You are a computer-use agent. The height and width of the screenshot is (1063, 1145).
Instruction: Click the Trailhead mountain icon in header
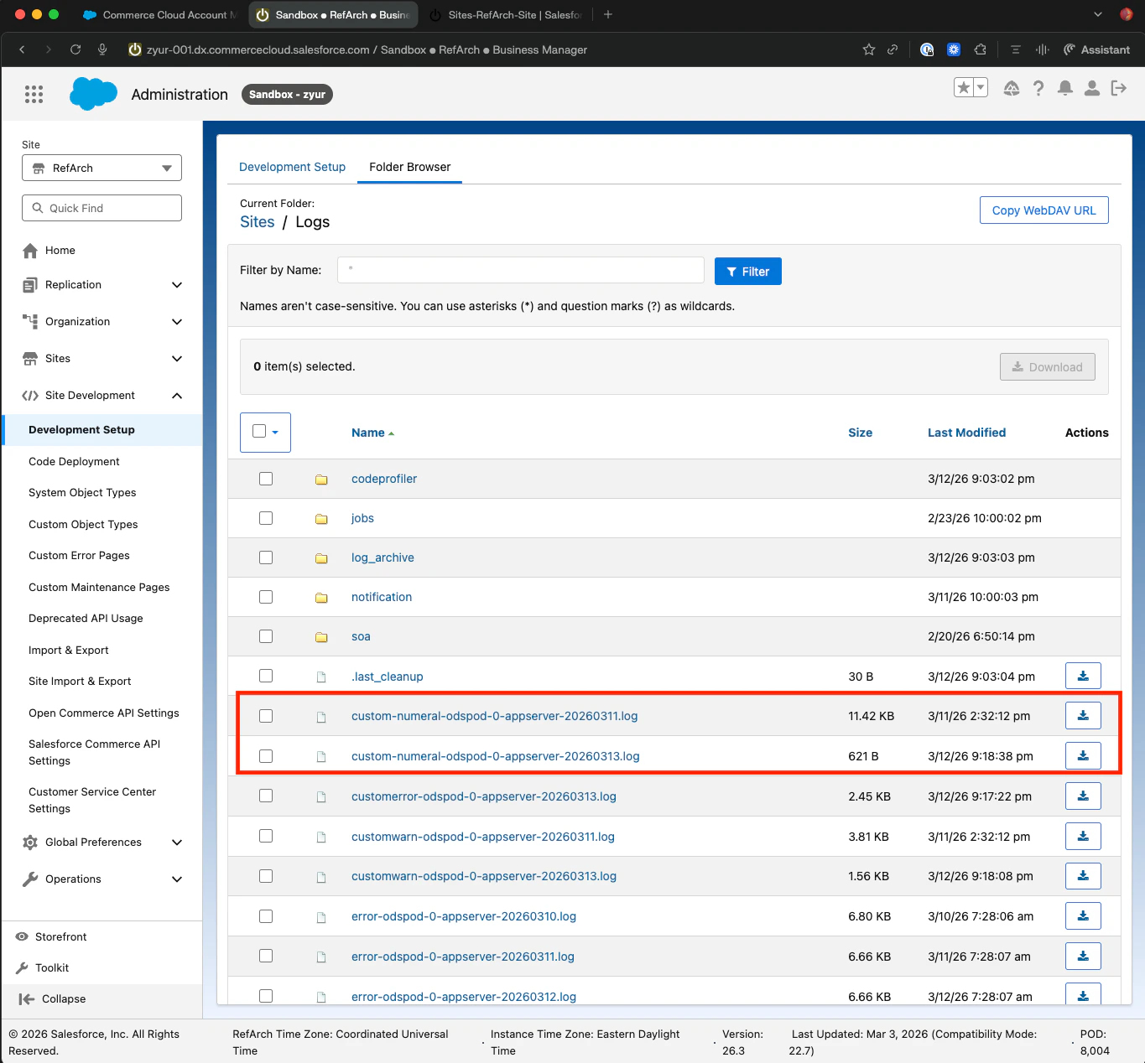coord(1012,88)
